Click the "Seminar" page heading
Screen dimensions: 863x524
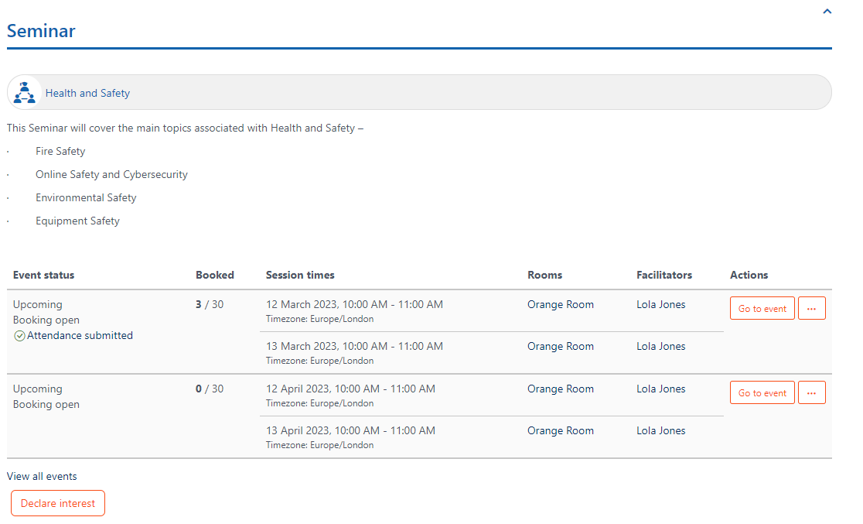[40, 31]
